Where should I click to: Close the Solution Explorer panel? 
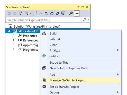87,7
